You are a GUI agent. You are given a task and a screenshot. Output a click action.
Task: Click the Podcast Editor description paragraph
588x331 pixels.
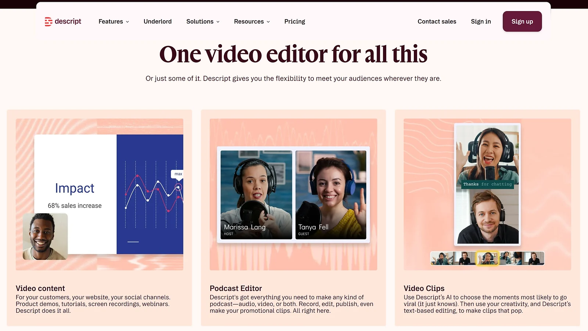(291, 304)
